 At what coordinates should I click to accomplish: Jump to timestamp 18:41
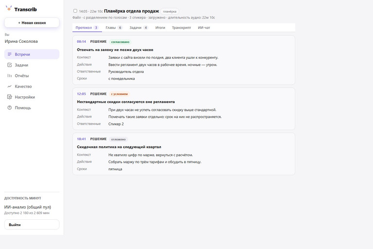(x=82, y=139)
